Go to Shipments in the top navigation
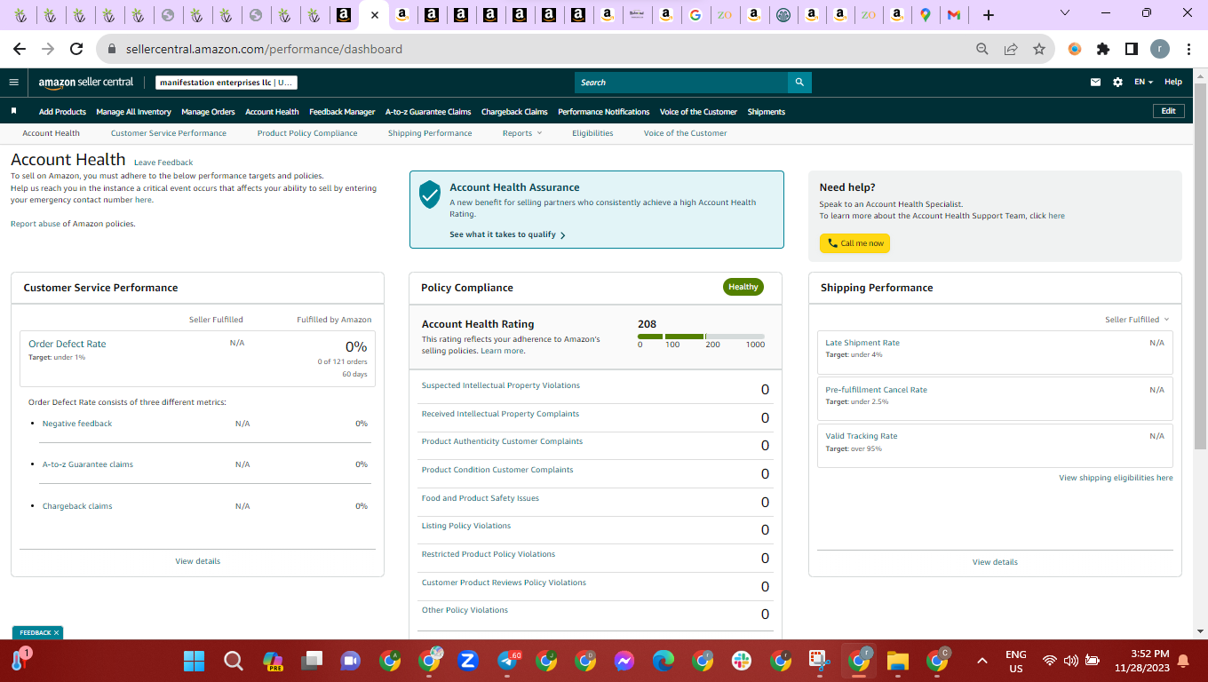 [767, 112]
